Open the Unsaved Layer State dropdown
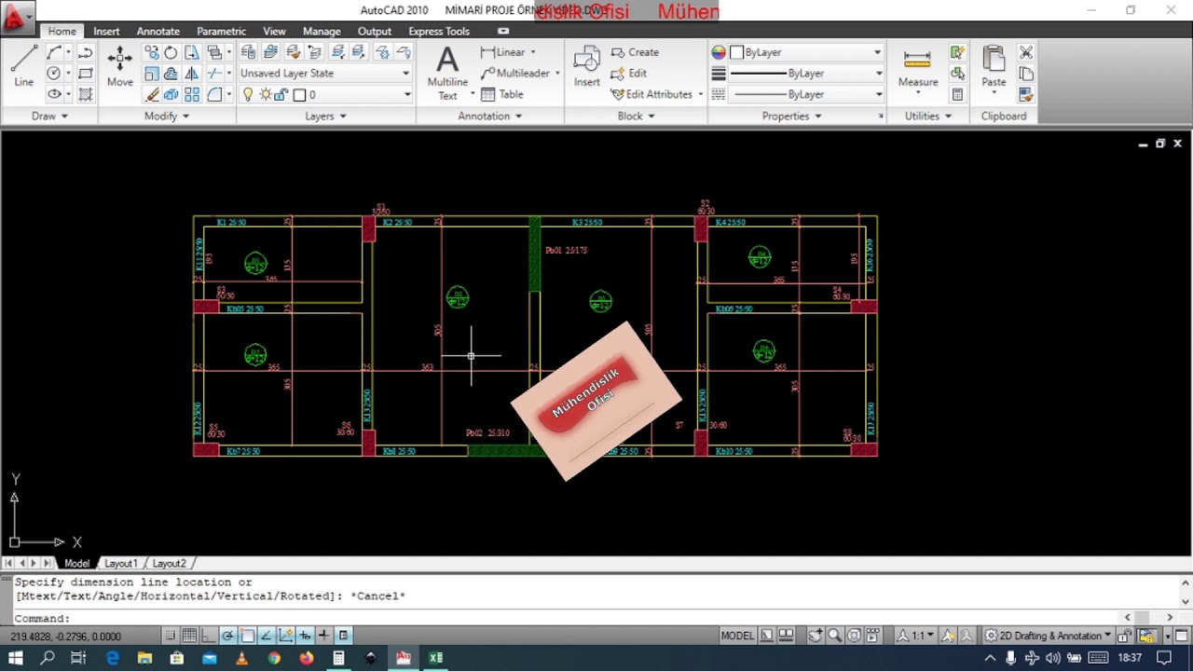 pyautogui.click(x=324, y=74)
